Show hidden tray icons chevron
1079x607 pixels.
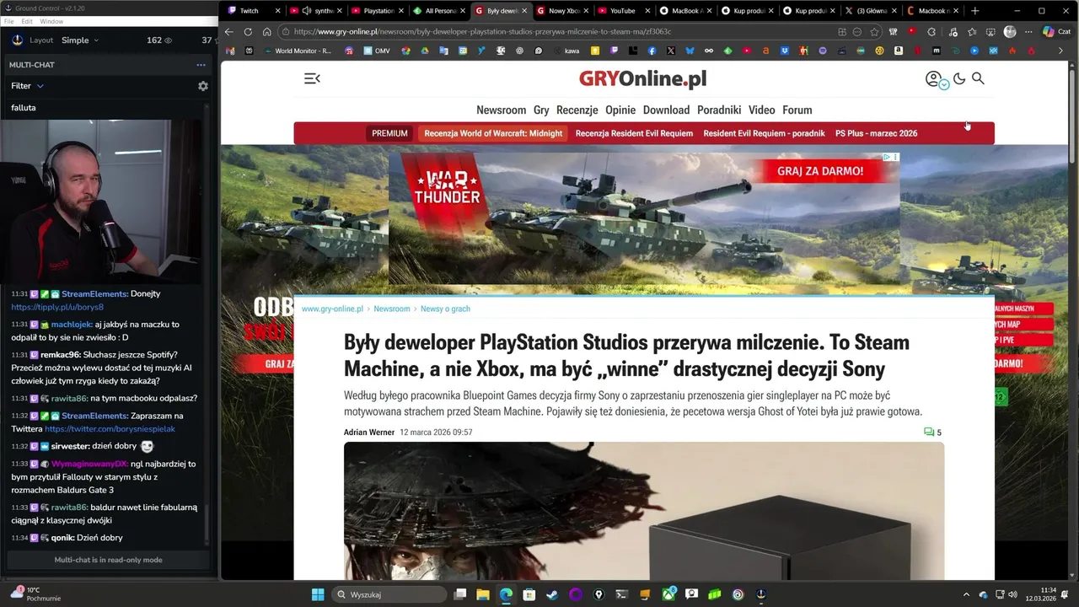click(964, 594)
